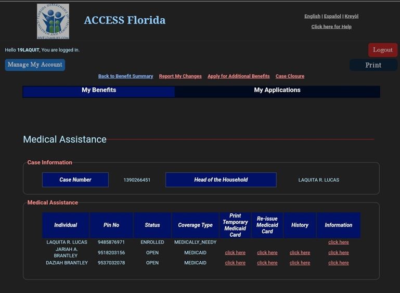Viewport: 400px width, 293px height.
Task: Click the OPEN status for Daziah Brantley
Action: tap(152, 263)
